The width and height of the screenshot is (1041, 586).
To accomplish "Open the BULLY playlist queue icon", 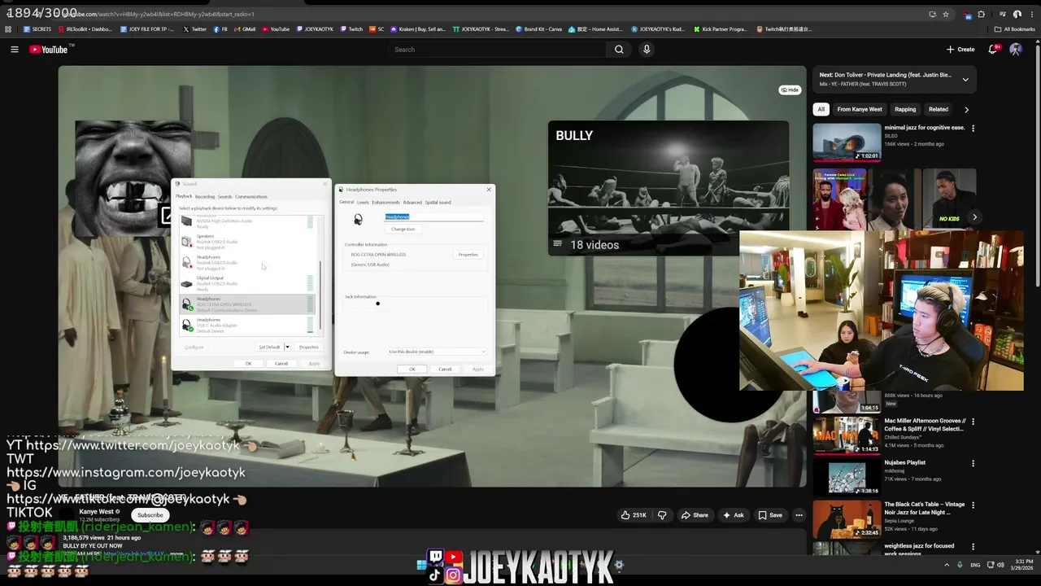I will (x=558, y=244).
